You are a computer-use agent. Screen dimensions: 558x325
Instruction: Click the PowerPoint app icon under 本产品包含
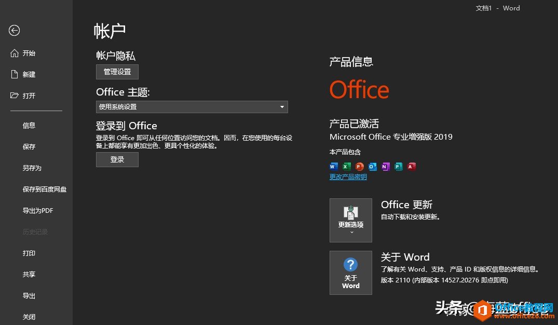click(x=359, y=166)
